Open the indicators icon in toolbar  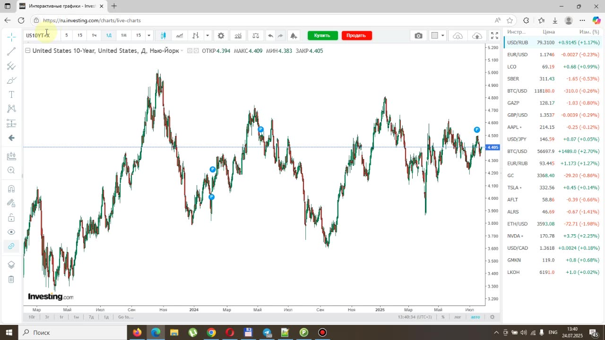(x=238, y=35)
